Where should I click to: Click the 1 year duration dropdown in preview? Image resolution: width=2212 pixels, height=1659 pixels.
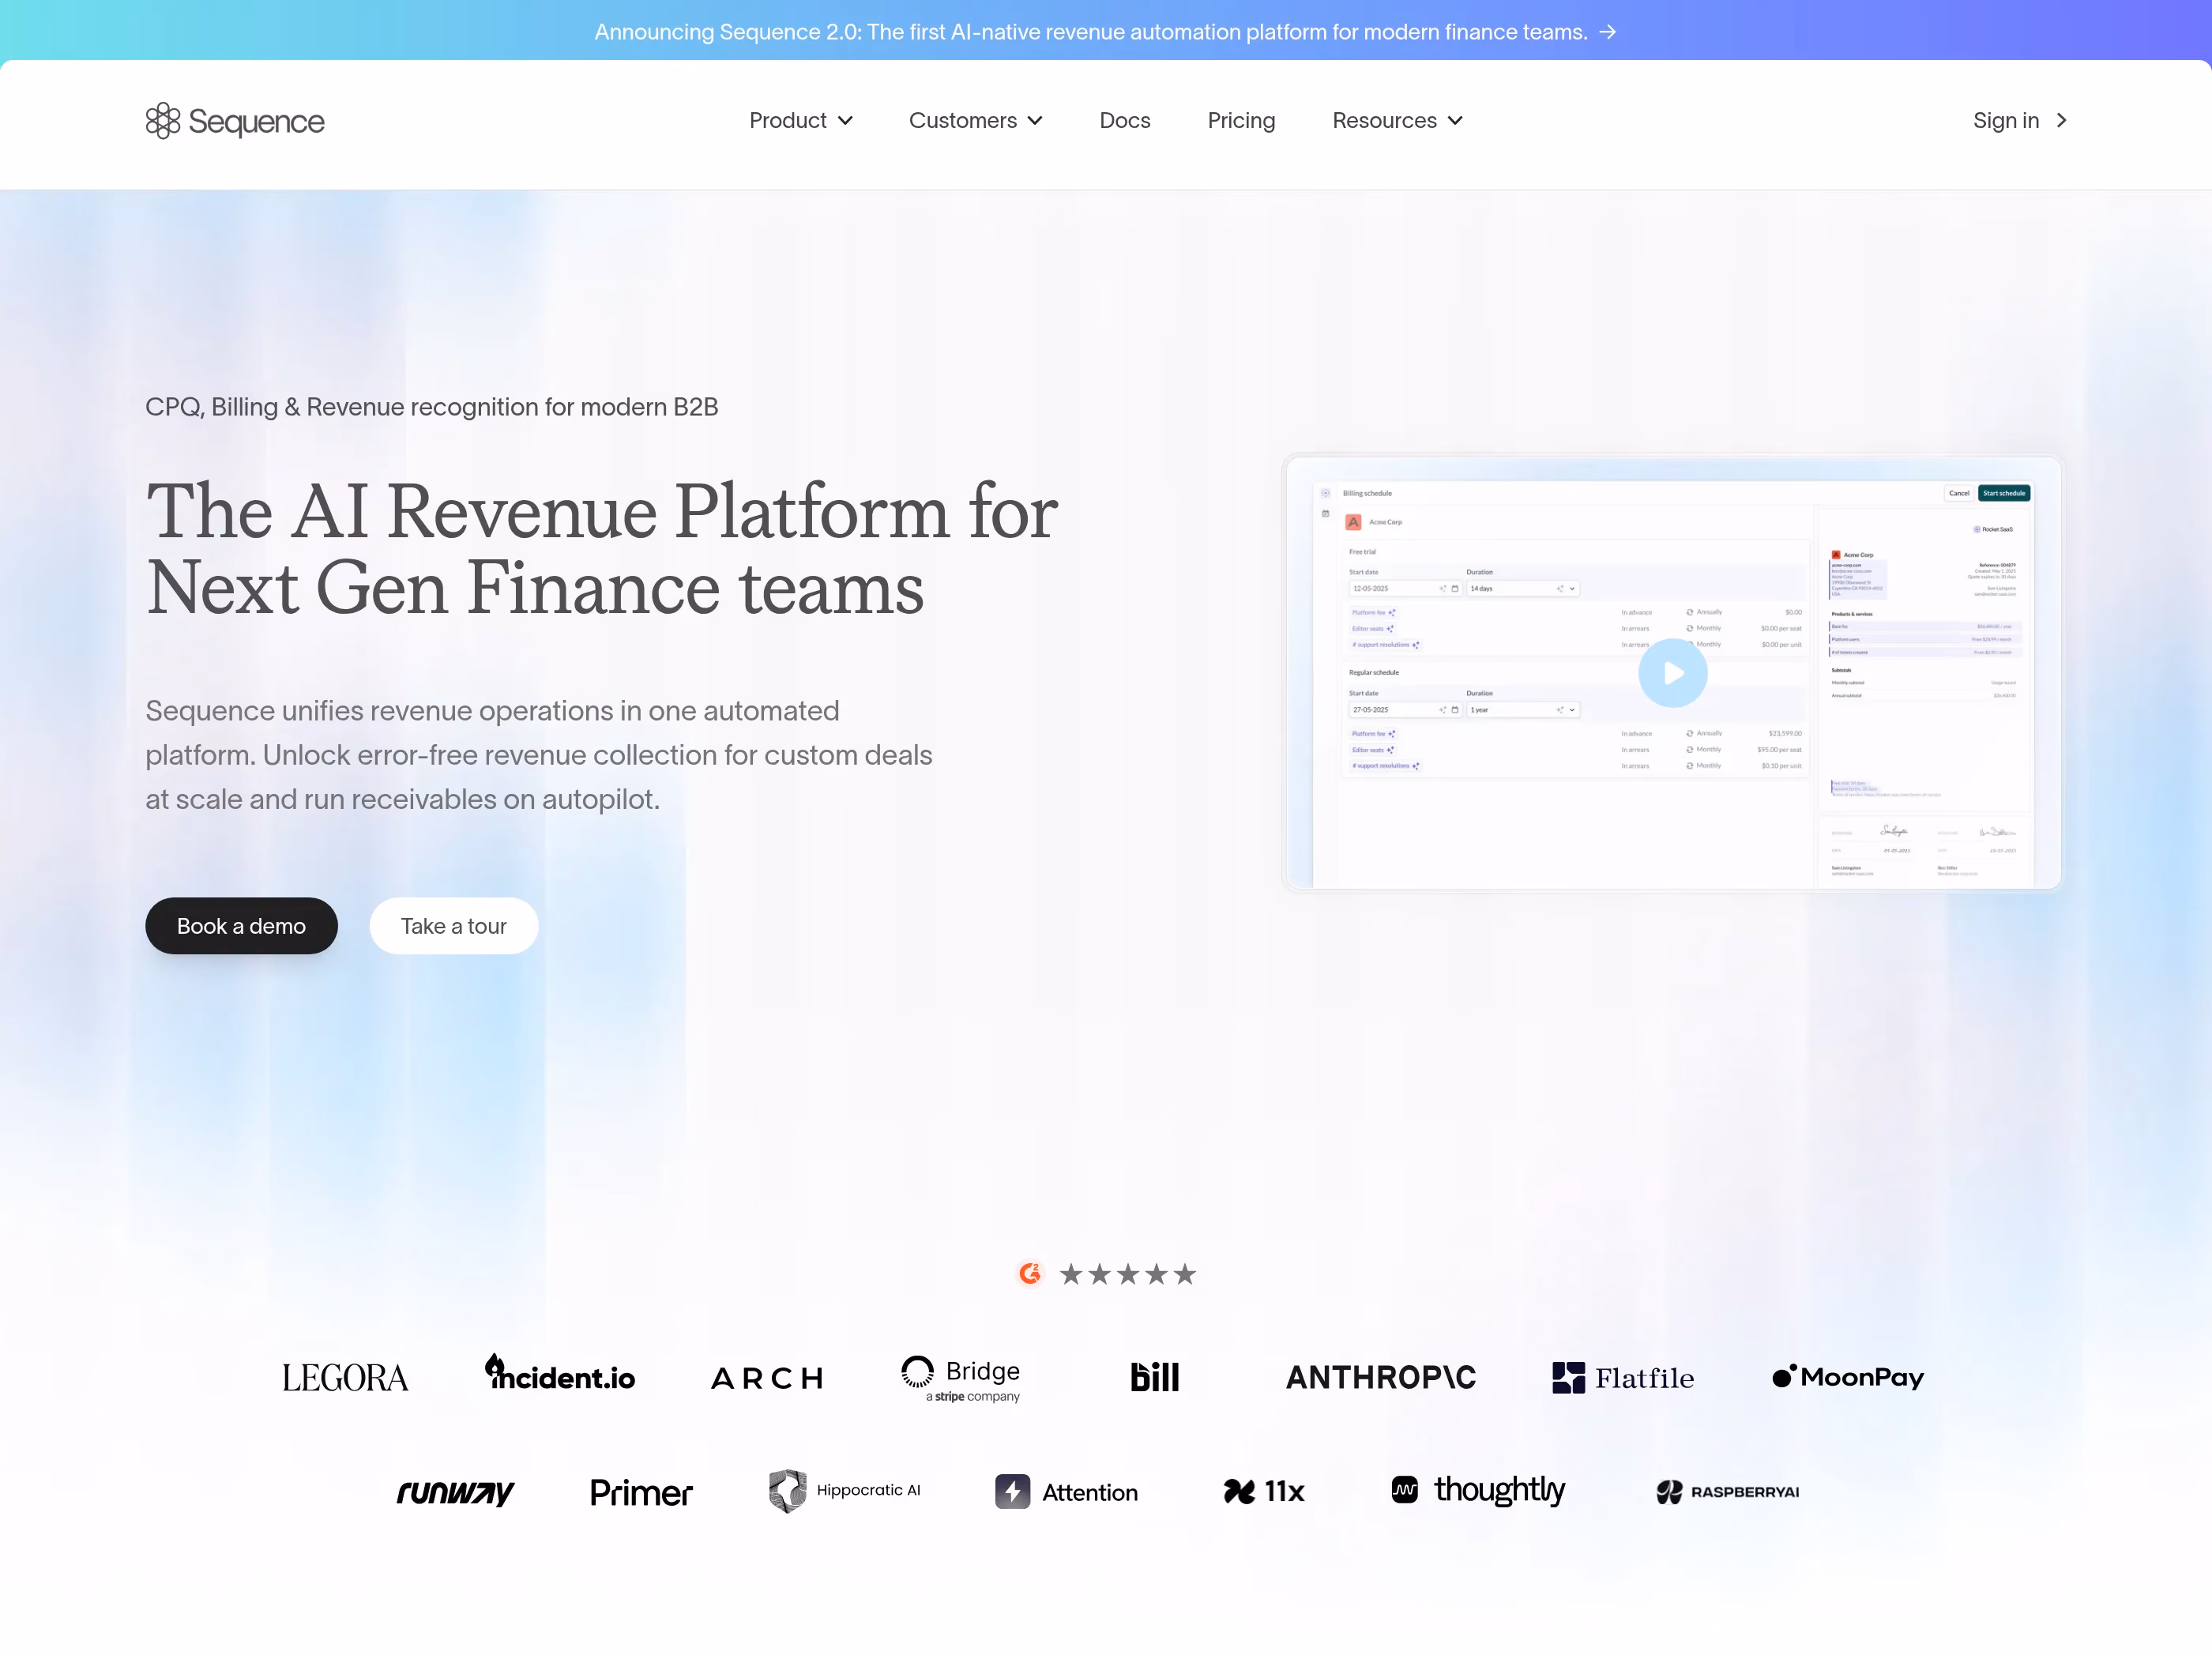[1523, 710]
